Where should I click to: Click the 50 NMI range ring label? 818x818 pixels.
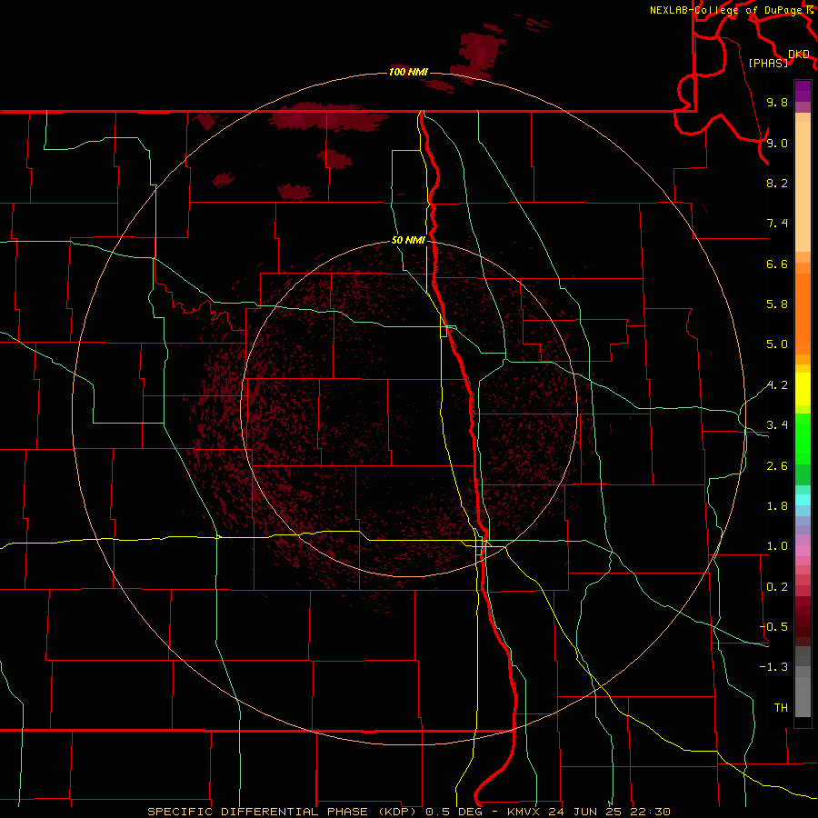point(408,241)
